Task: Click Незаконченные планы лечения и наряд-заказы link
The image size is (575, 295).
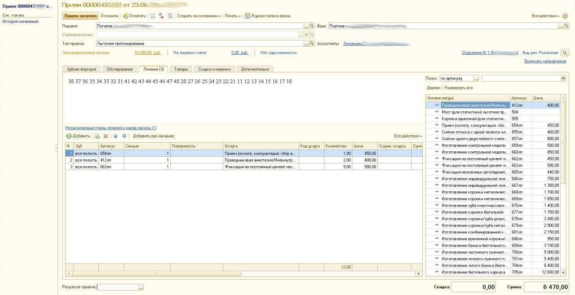Action: [x=111, y=128]
